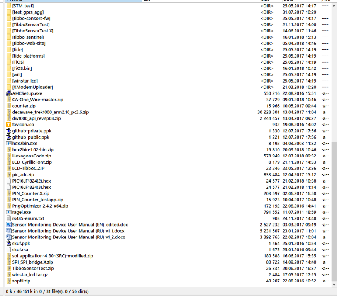Click the github-private.ppk key icon
The image size is (337, 296).
tap(8, 131)
